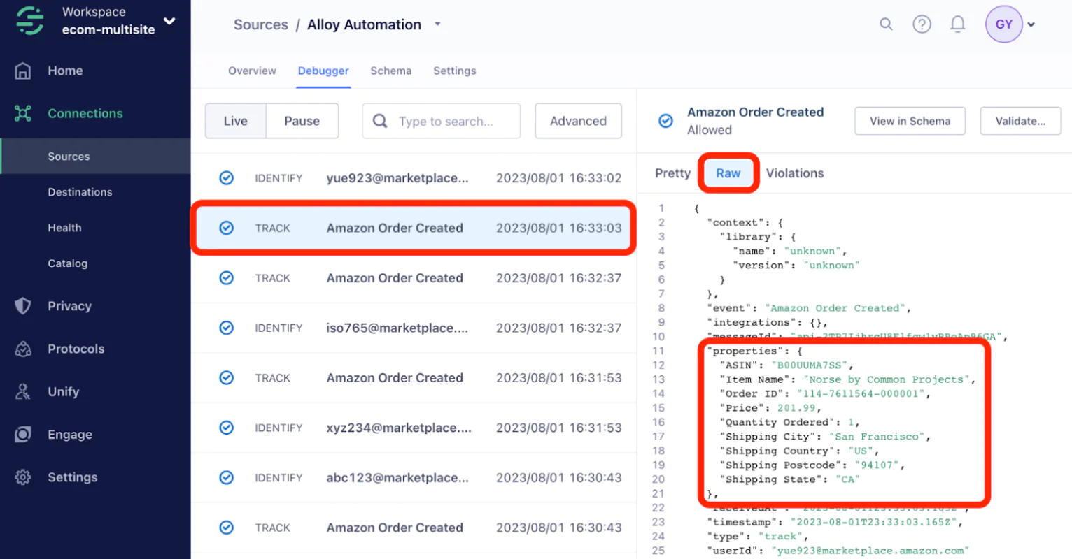Open the help question mark icon

[x=922, y=24]
